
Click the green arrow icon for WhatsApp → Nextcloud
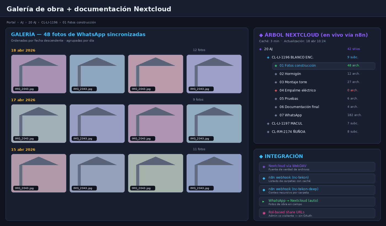coord(264,201)
